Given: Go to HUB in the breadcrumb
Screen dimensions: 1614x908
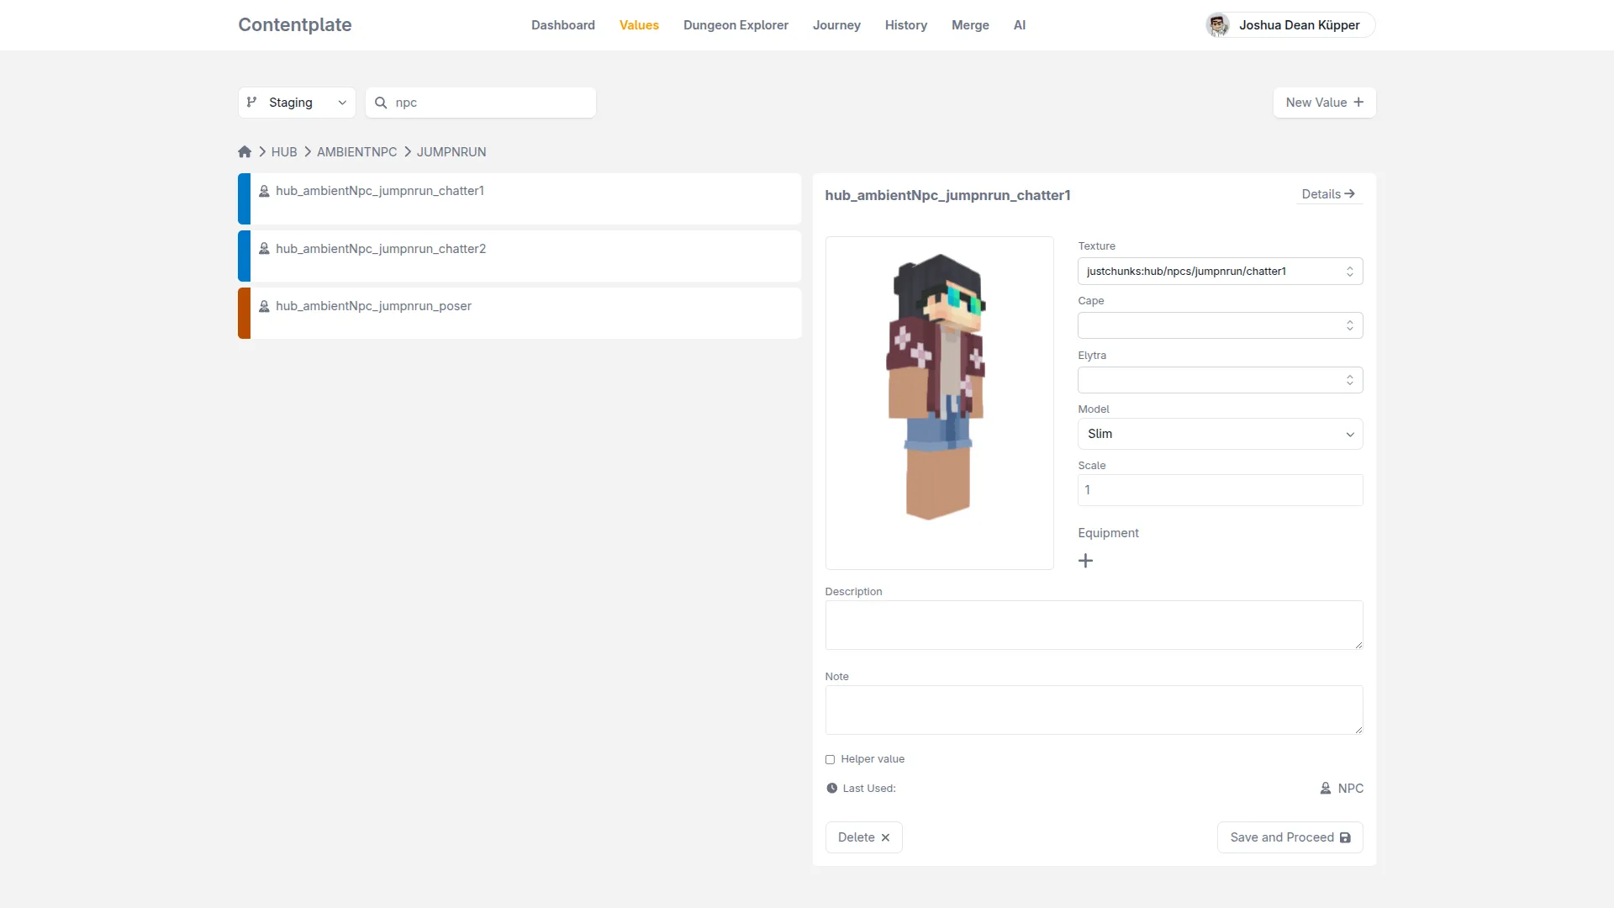Looking at the screenshot, I should (x=284, y=152).
